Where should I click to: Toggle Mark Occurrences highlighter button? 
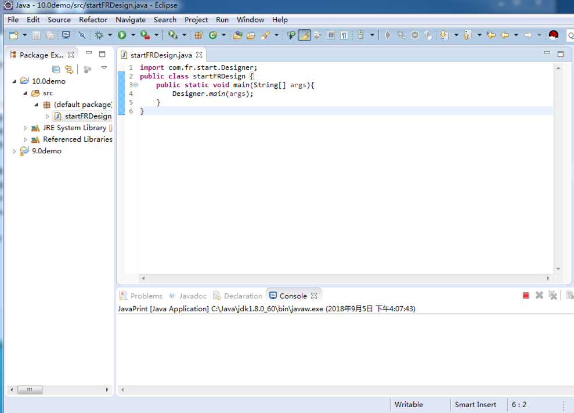(304, 35)
